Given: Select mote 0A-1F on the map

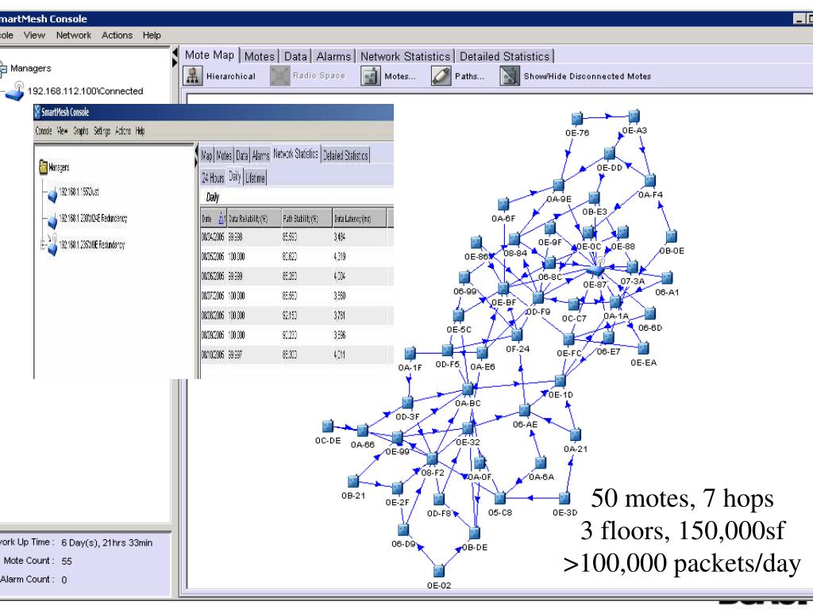Looking at the screenshot, I should pos(410,353).
